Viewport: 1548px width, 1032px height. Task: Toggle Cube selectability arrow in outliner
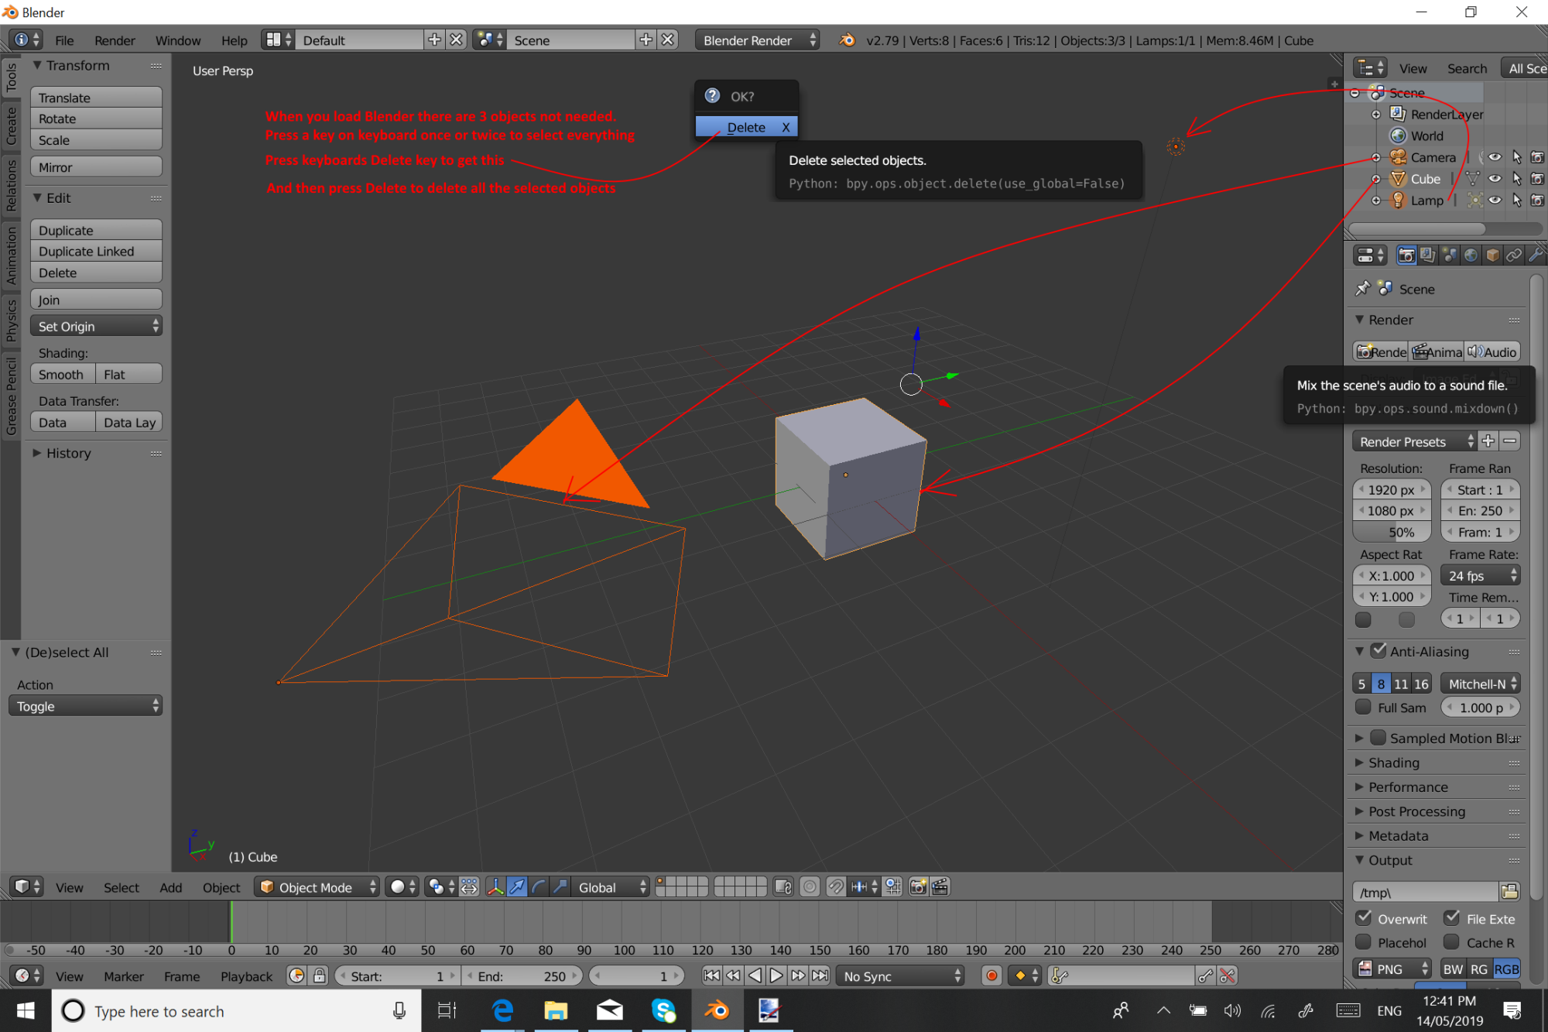[x=1516, y=179]
